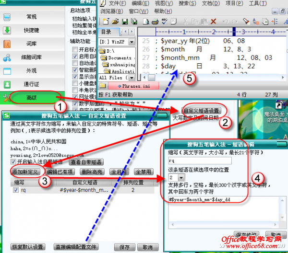
Task: Open the candidate position dropdown showing 2
Action: pyautogui.click(x=181, y=177)
